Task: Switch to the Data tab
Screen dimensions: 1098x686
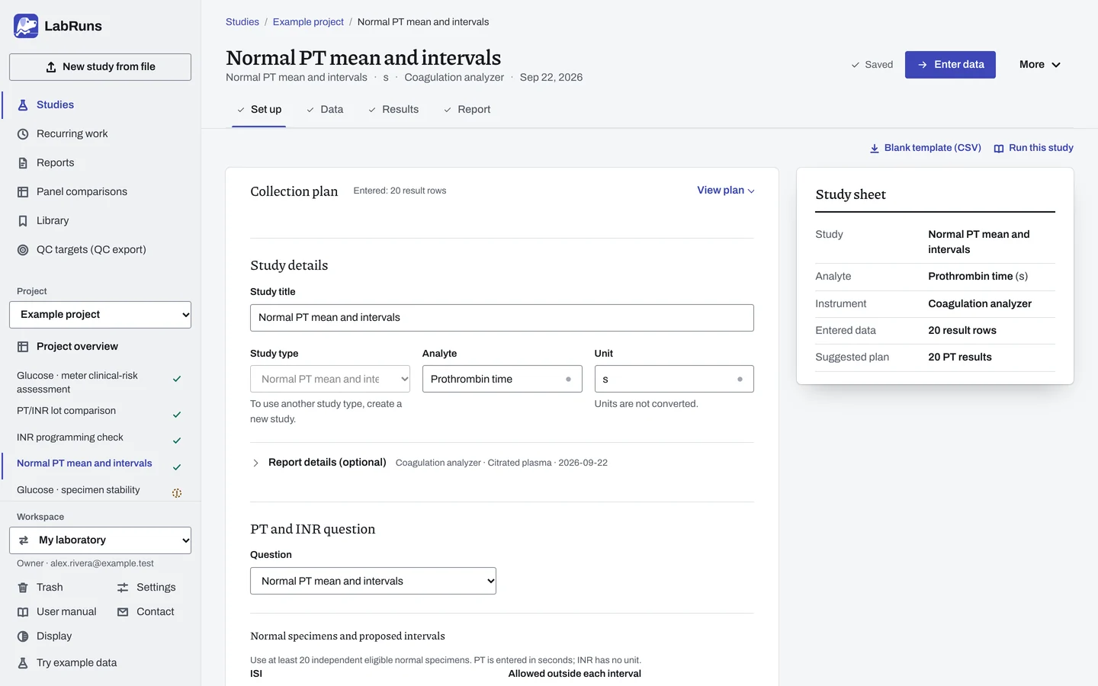Action: pyautogui.click(x=325, y=110)
